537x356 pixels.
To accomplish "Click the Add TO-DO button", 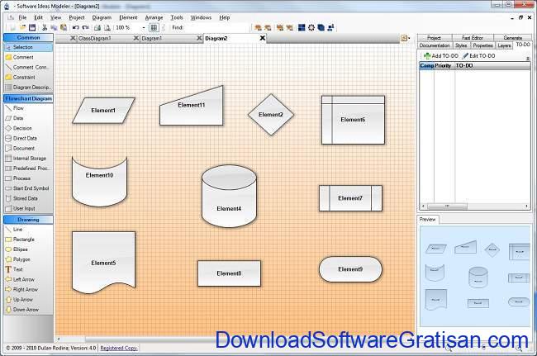I will click(442, 55).
